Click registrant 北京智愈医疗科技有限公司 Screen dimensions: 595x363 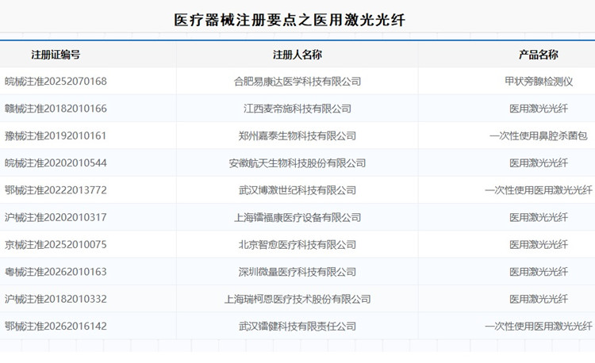[297, 244]
